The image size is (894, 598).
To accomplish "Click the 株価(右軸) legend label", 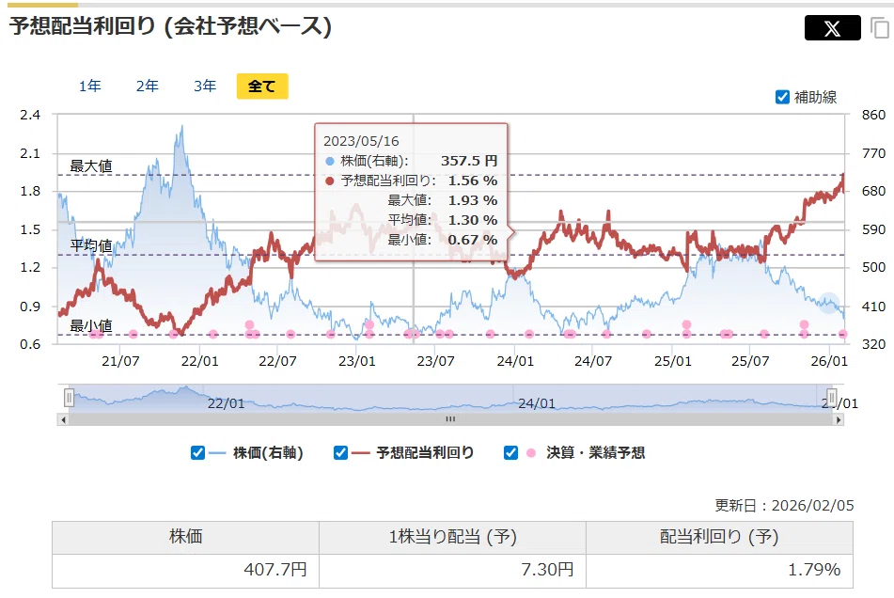I will pyautogui.click(x=268, y=452).
